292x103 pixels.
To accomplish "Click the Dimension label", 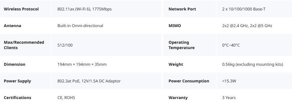I will (14, 64).
